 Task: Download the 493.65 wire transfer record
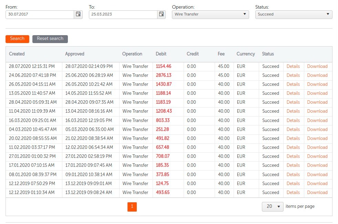317,193
